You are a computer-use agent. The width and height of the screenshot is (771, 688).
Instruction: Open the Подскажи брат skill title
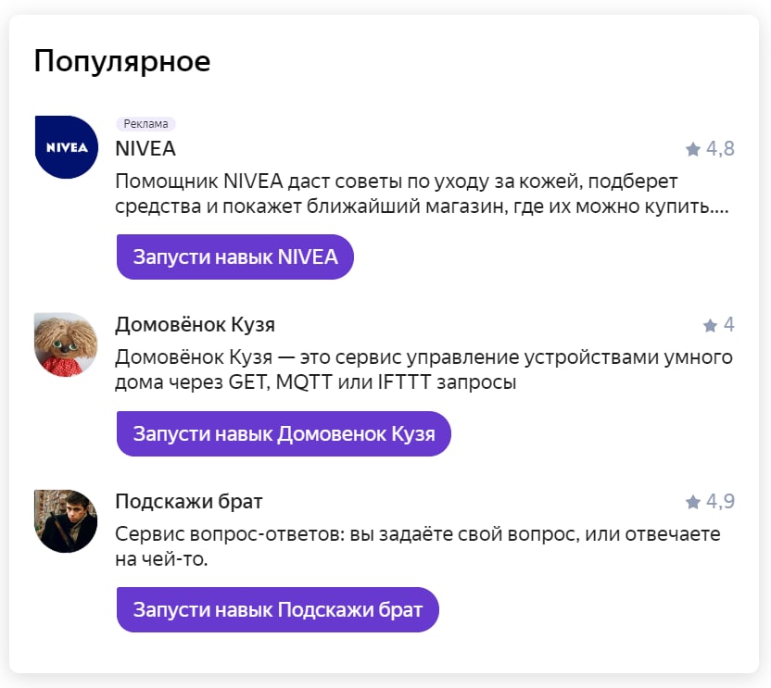(x=189, y=502)
